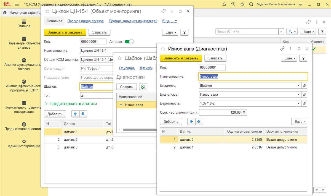Open Вид отказа linked item form
Image resolution: width=331 pixels, height=196 pixels.
click(304, 95)
